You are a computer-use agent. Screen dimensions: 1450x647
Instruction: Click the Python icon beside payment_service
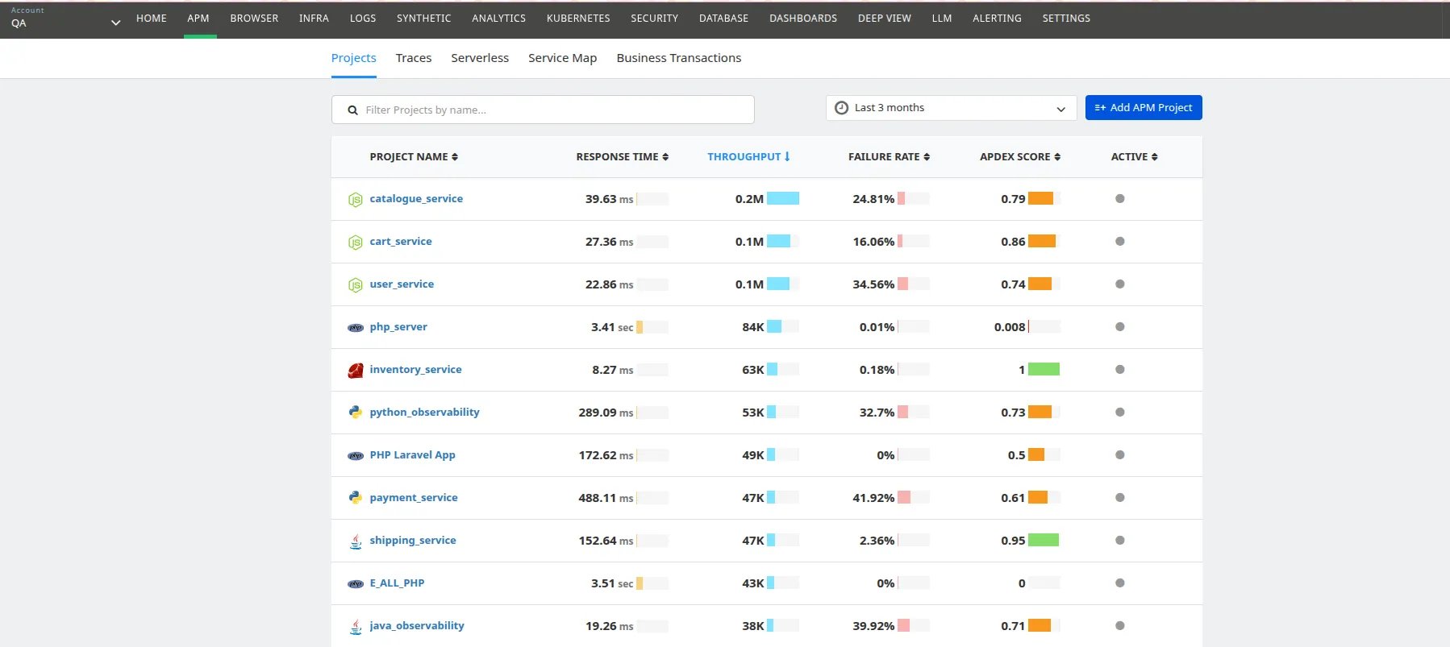point(355,497)
